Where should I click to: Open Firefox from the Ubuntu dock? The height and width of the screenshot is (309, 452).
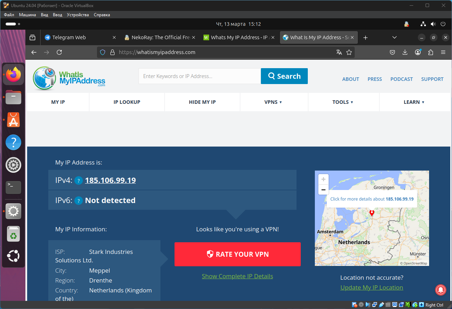click(x=13, y=75)
